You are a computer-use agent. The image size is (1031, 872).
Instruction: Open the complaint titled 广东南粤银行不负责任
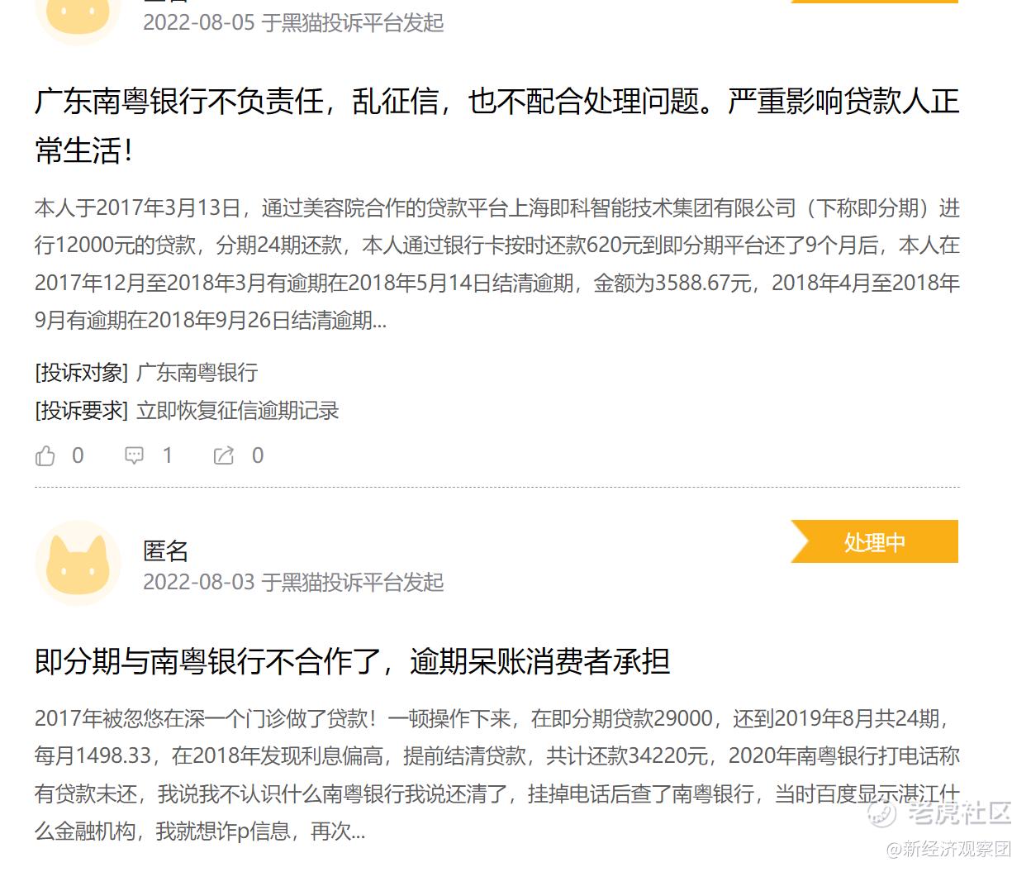(496, 126)
